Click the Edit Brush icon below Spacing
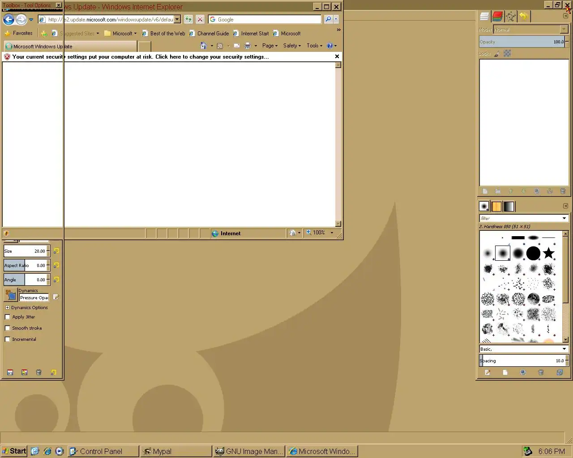Screen dimensions: 573x458 [x=487, y=373]
